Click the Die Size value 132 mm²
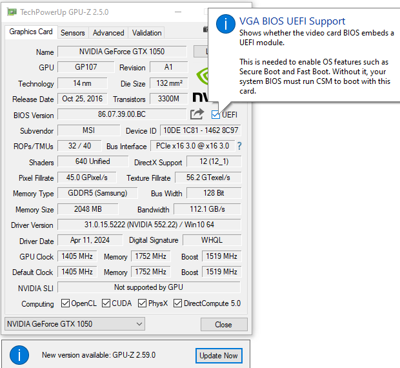 [x=169, y=83]
